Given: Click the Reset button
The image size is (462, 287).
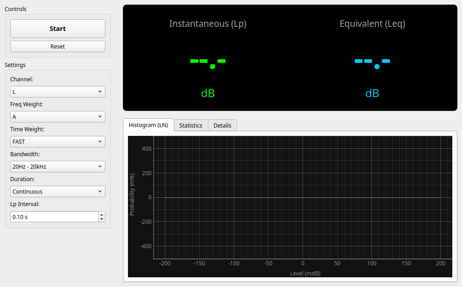Looking at the screenshot, I should tap(57, 46).
